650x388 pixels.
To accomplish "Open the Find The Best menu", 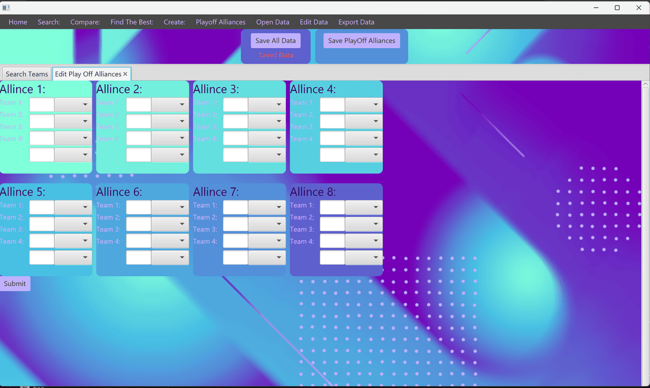I will [132, 22].
